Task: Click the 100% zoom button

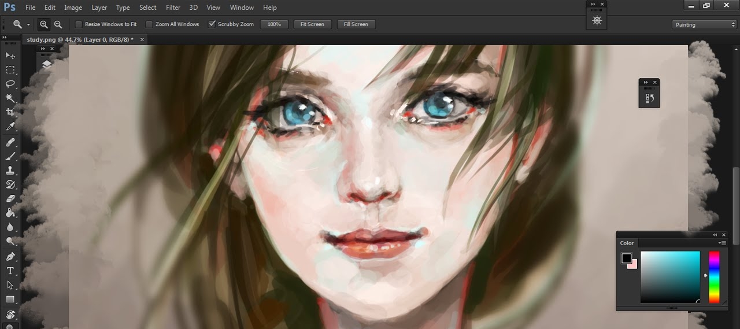Action: 274,24
